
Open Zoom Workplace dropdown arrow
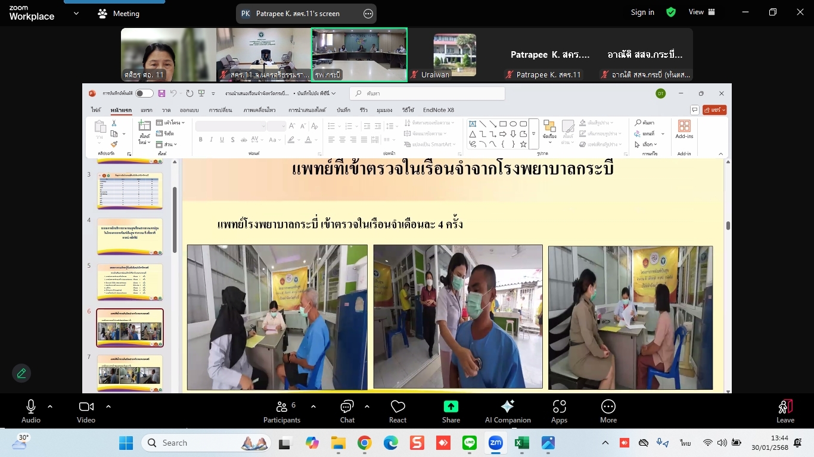pyautogui.click(x=76, y=13)
